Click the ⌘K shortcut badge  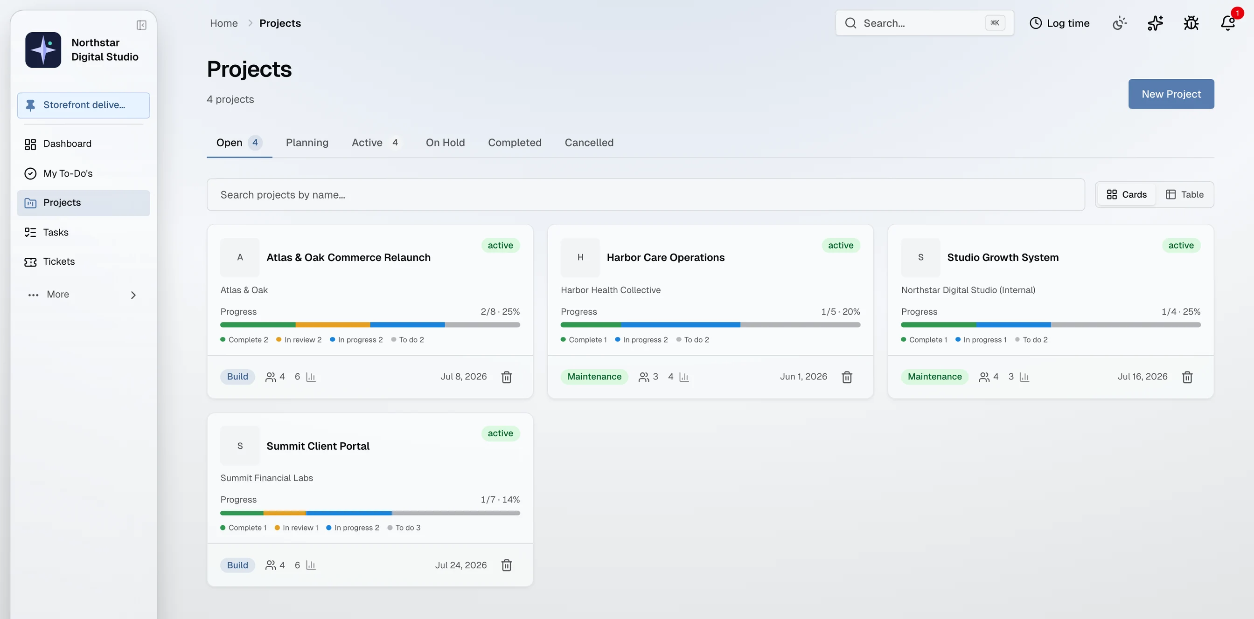[995, 23]
